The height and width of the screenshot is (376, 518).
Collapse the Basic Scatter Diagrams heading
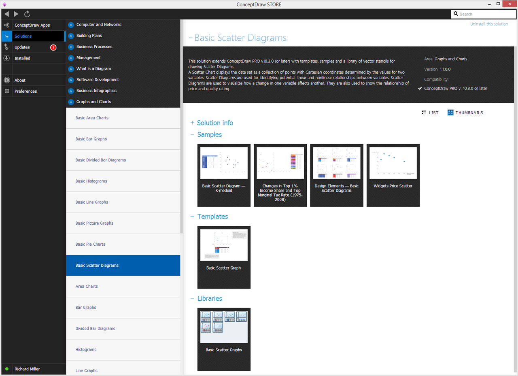coord(191,38)
